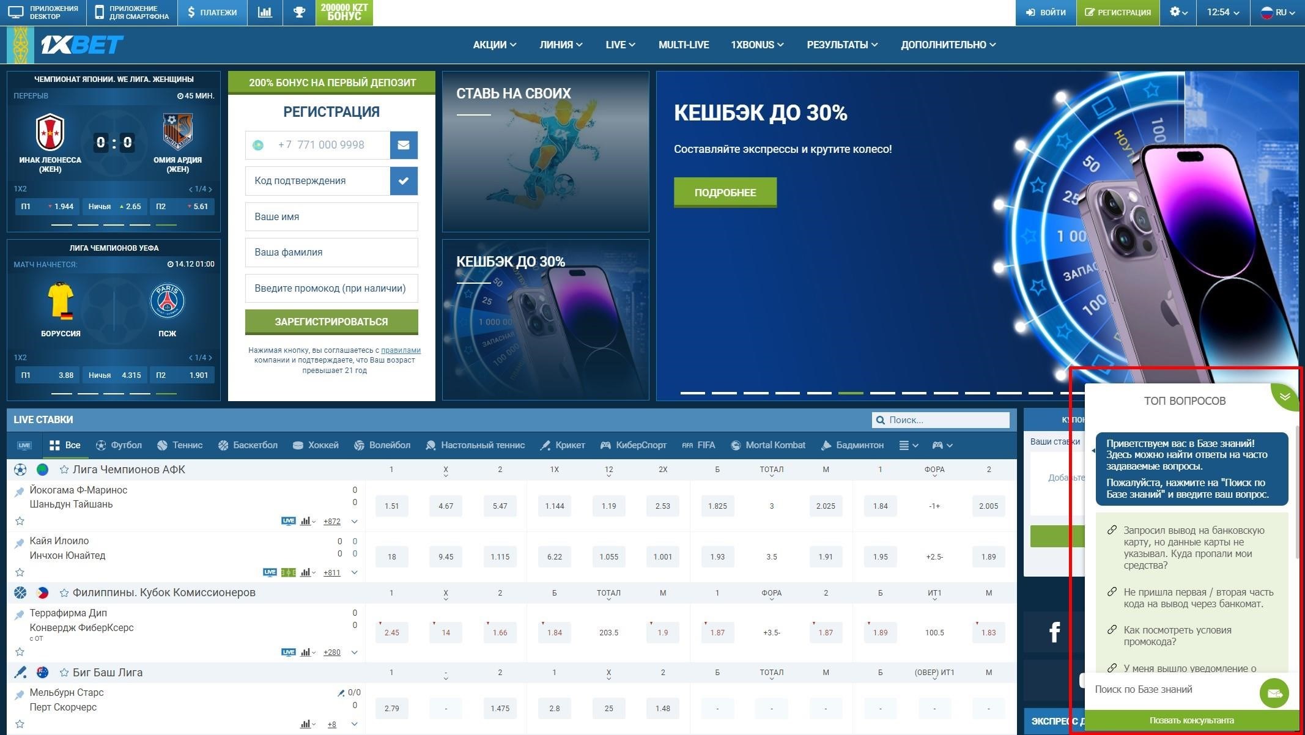1305x735 pixels.
Task: Select the Баскетбол sport filter
Action: pyautogui.click(x=248, y=445)
